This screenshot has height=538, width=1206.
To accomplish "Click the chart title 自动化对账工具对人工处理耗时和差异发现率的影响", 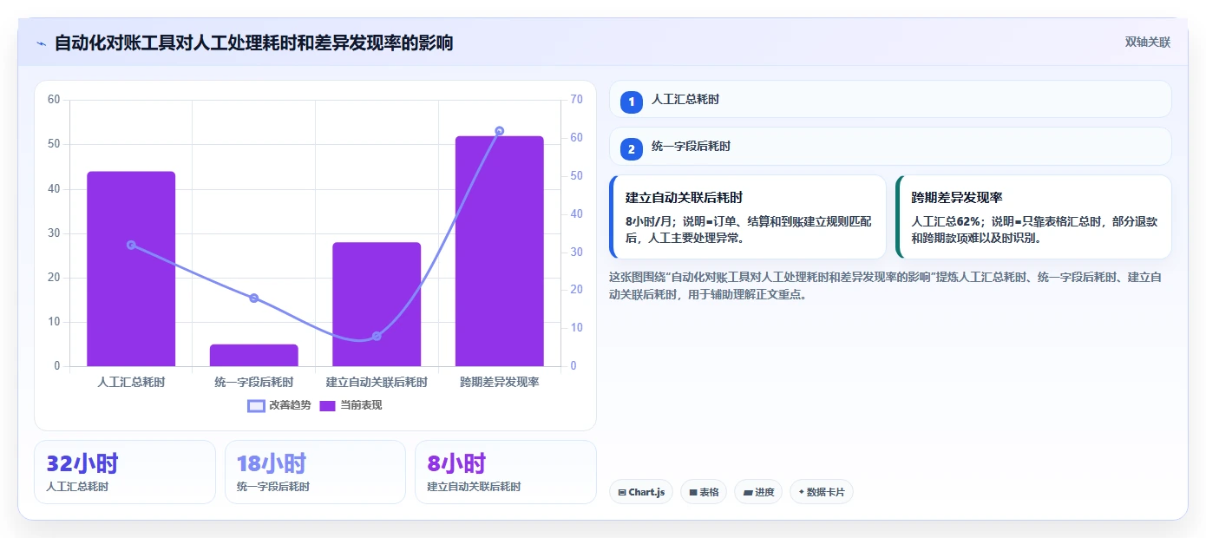I will tap(253, 43).
